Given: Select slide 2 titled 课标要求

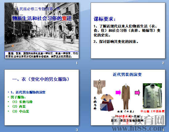Looking at the screenshot, I should click(x=128, y=31).
